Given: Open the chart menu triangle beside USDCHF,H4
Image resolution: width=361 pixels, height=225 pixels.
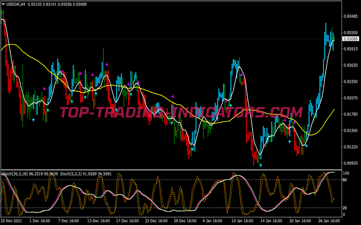Looking at the screenshot, I should click(3, 4).
